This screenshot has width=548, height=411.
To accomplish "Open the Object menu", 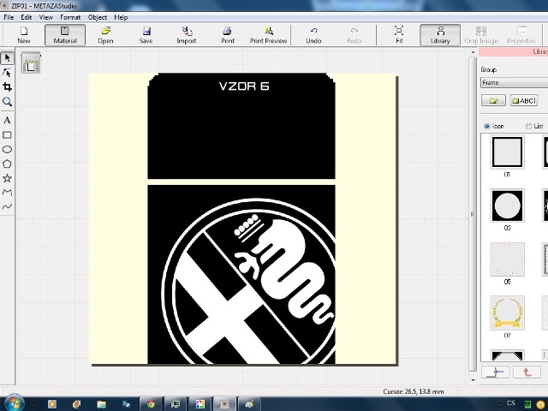I will pos(98,17).
